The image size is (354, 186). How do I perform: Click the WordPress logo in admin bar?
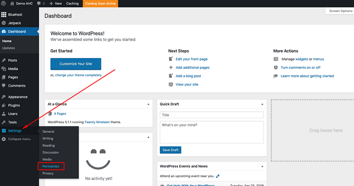click(4, 4)
